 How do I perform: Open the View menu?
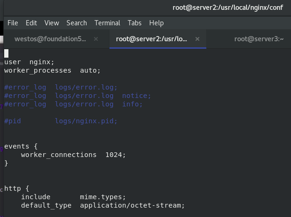pos(51,23)
